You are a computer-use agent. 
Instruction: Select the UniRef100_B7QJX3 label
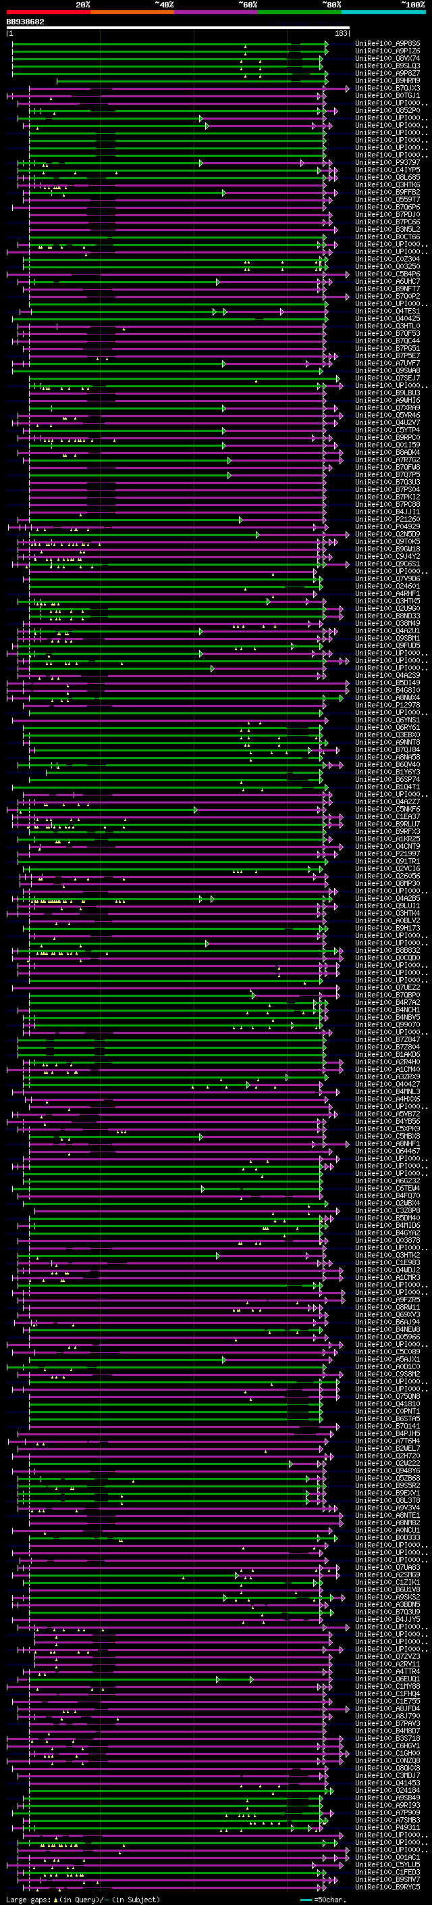point(387,88)
